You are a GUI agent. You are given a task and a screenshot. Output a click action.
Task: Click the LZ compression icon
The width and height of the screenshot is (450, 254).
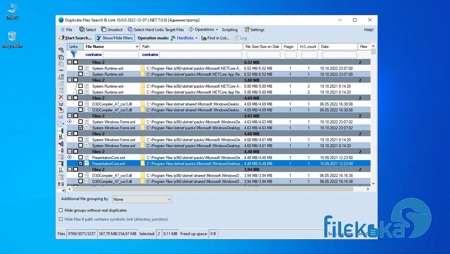coord(61,117)
